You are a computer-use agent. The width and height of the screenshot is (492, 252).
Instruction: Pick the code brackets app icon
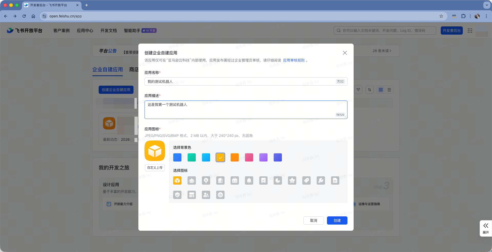pyautogui.click(x=220, y=195)
